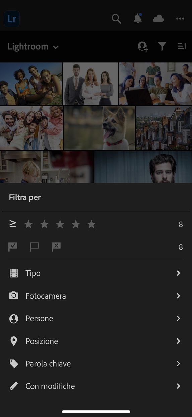
Task: Tap the location pin icon beside Posizione
Action: click(x=14, y=341)
